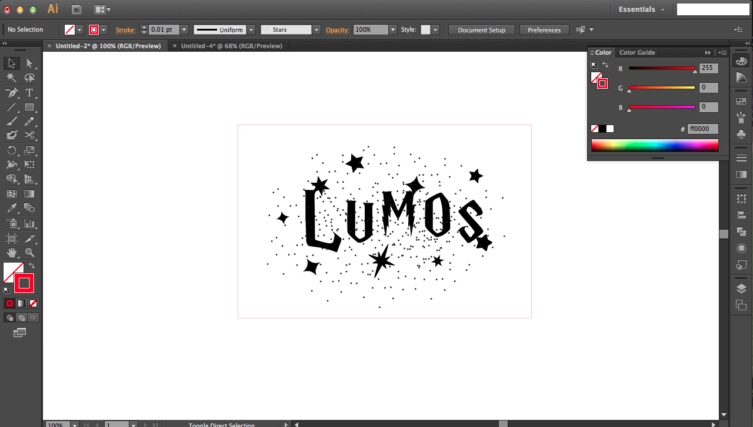Viewport: 753px width, 427px height.
Task: Swap fill and stroke in Color panel
Action: pyautogui.click(x=605, y=65)
